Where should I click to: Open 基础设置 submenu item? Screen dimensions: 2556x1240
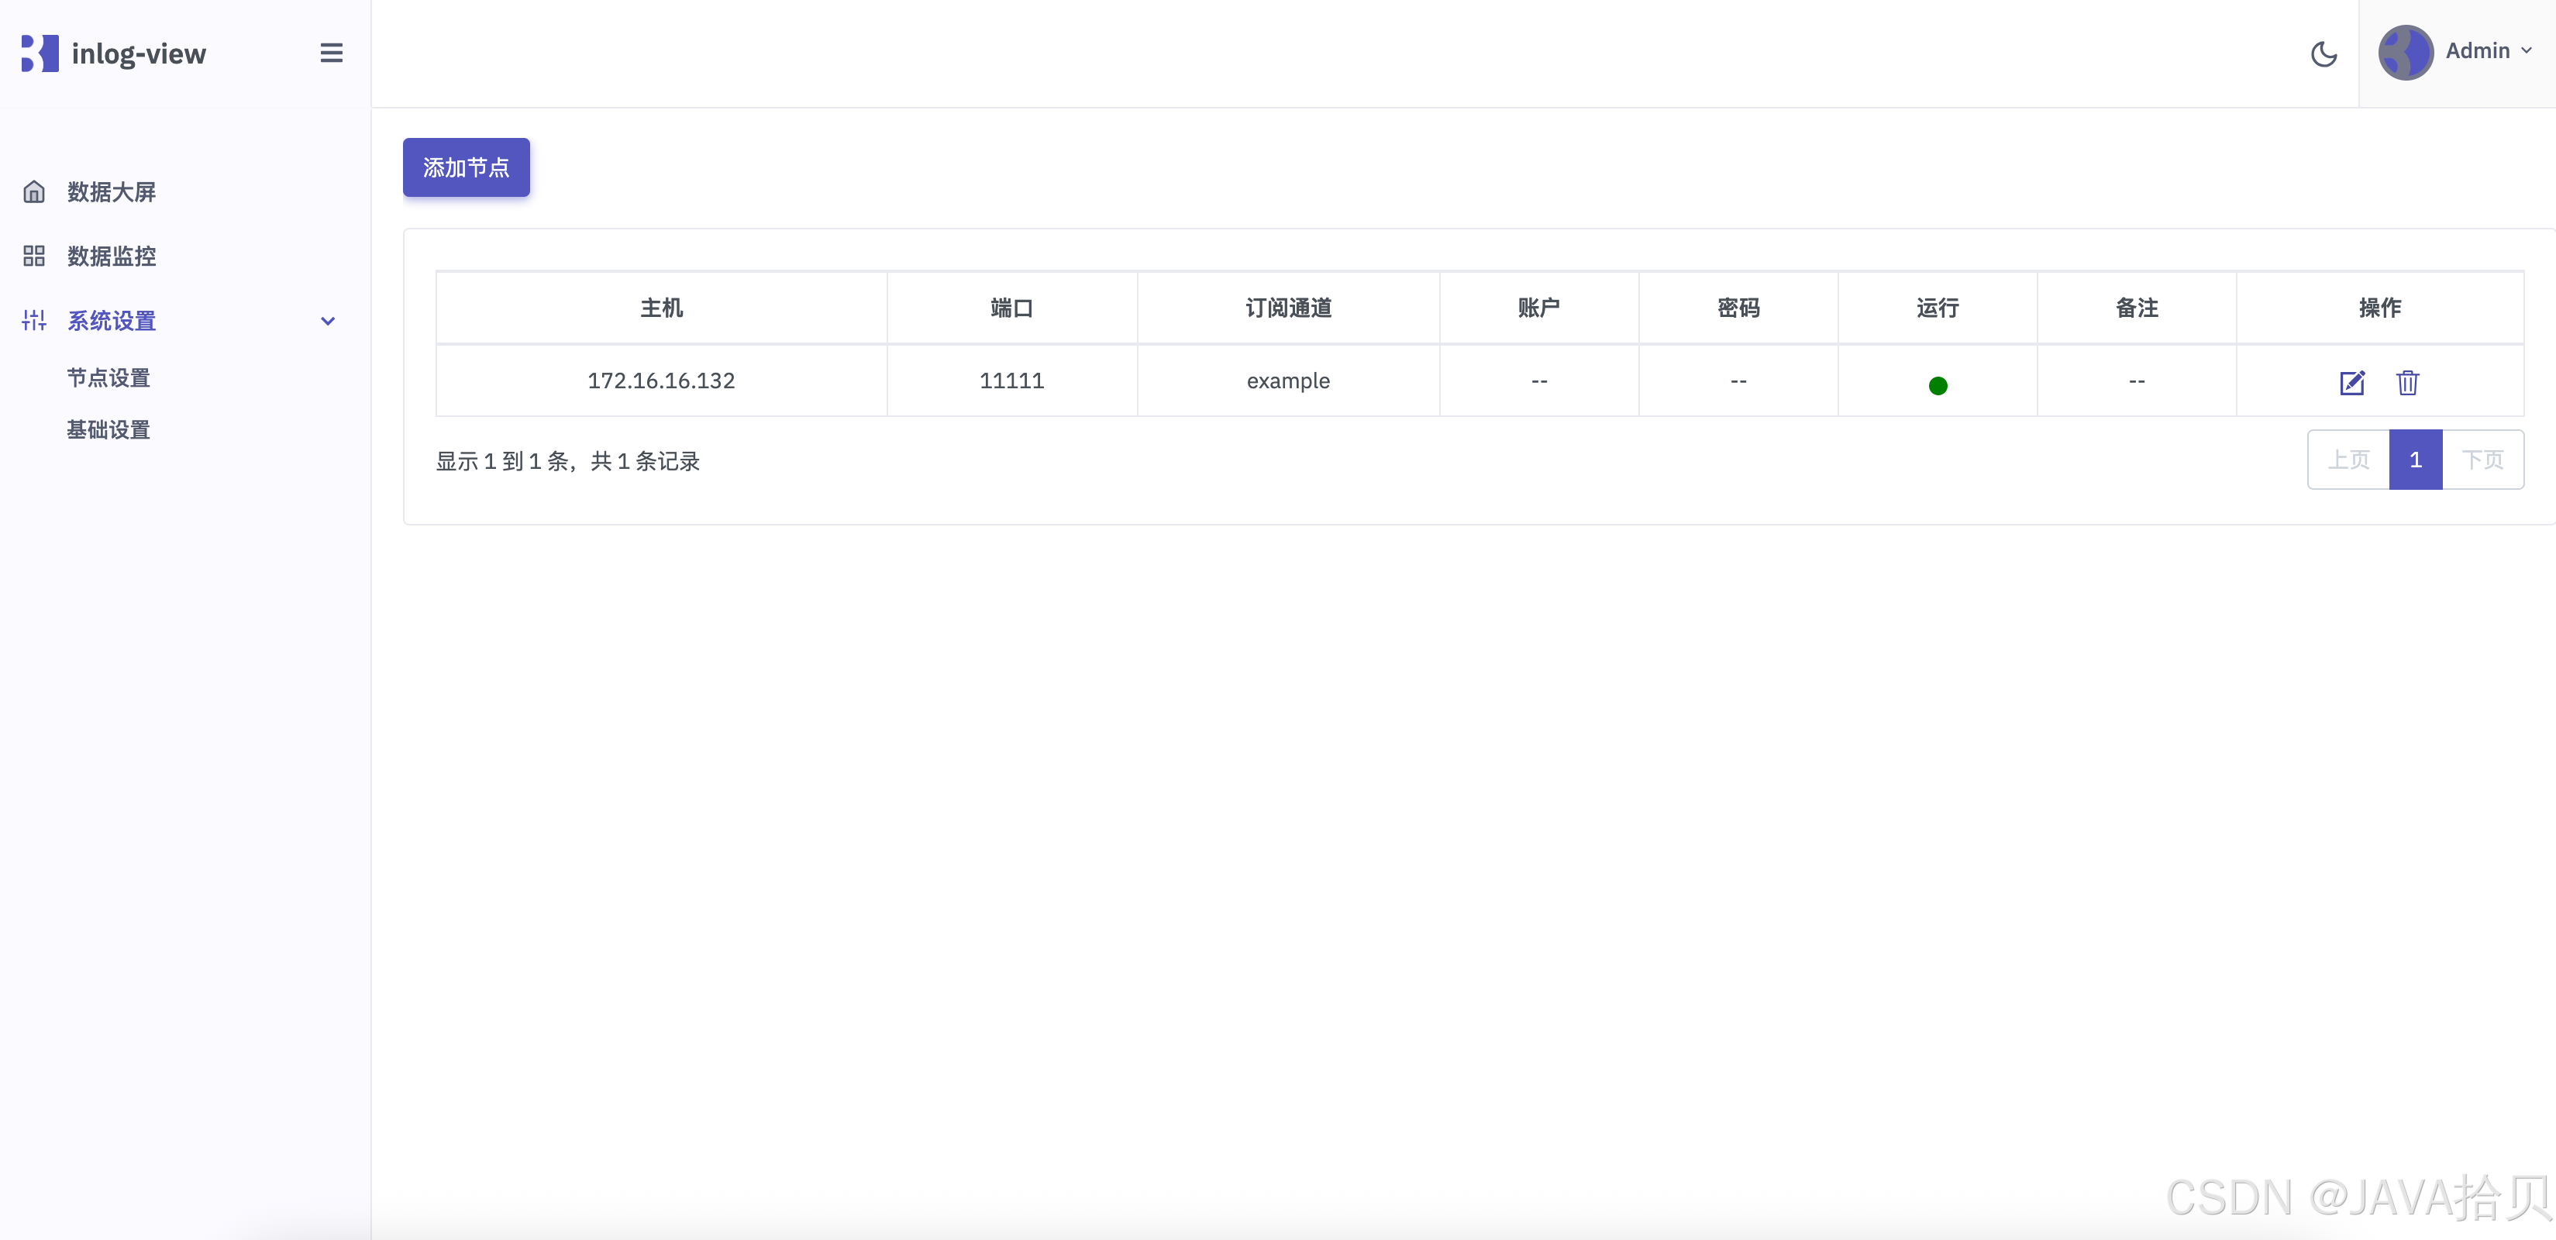pos(109,429)
